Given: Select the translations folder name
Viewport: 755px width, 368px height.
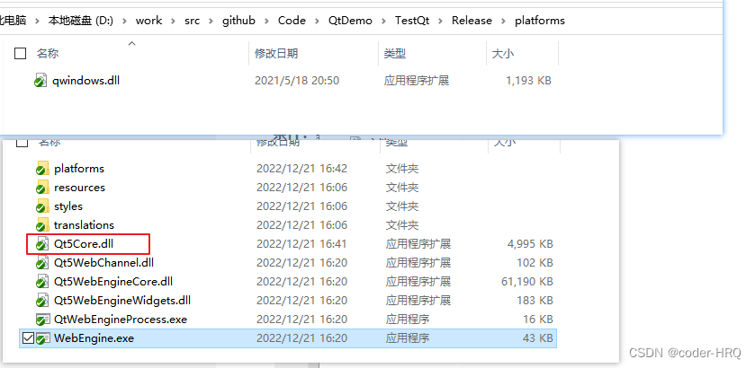Looking at the screenshot, I should 84,224.
